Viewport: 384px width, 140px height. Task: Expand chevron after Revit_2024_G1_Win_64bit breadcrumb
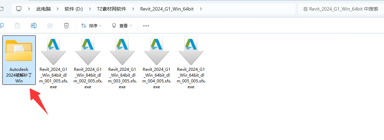click(201, 9)
